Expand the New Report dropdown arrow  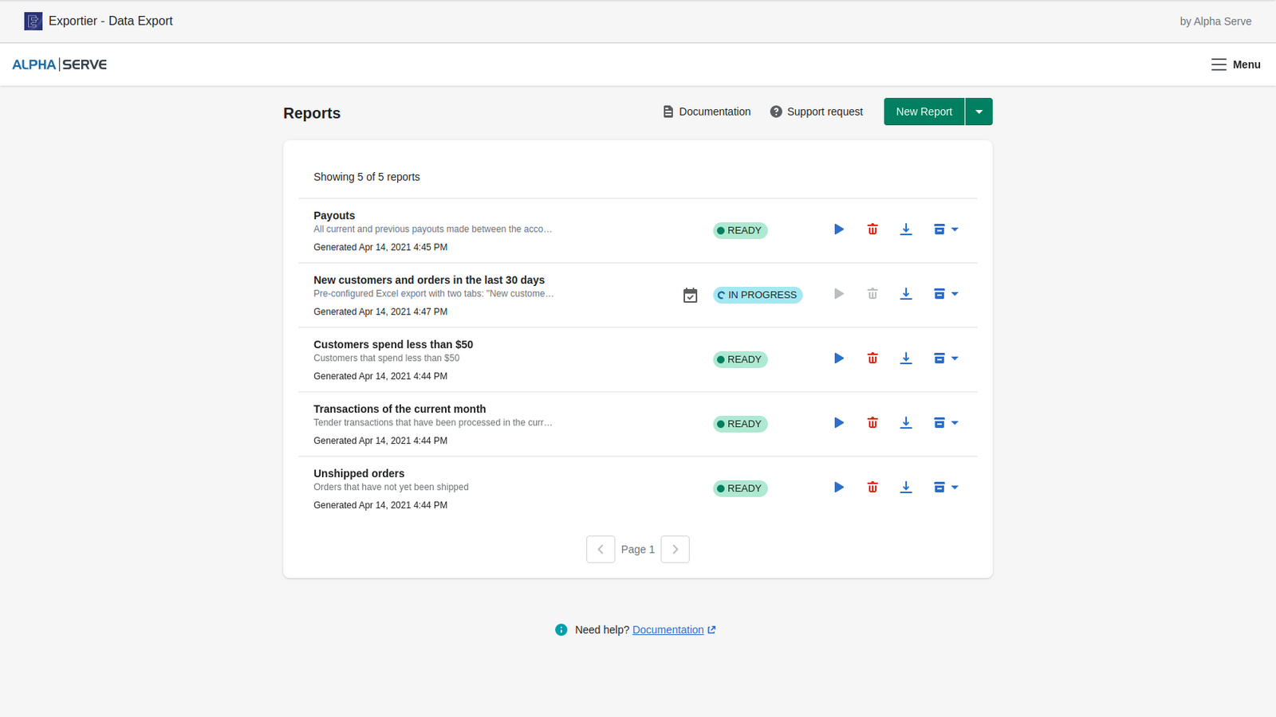979,112
